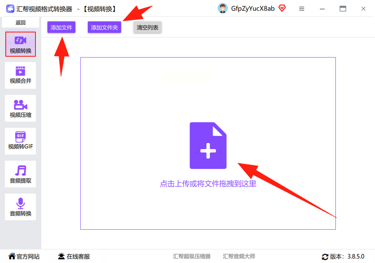Click the 清空列表 button
Screen dimensions: 375x263
coord(148,27)
